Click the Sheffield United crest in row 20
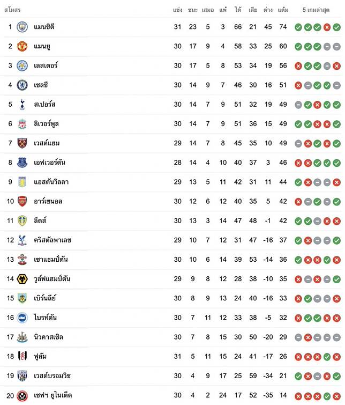The height and width of the screenshot is (405, 345). (22, 395)
